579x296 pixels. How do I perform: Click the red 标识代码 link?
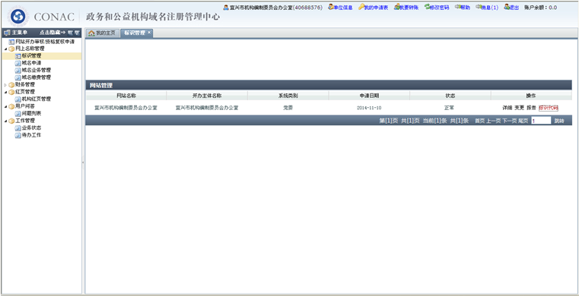click(549, 108)
